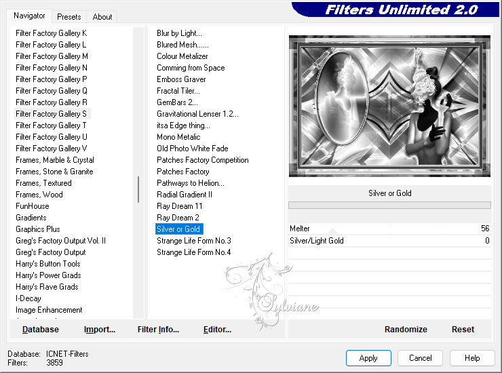The image size is (502, 373).
Task: Choose Strange Life Form No.3 filter
Action: click(x=194, y=241)
